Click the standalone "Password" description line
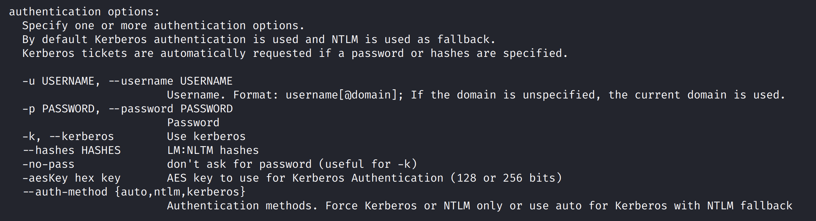 coord(193,123)
